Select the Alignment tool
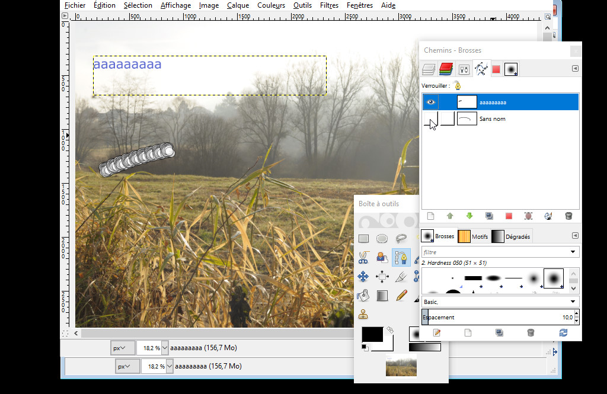Image resolution: width=607 pixels, height=394 pixels. [382, 276]
